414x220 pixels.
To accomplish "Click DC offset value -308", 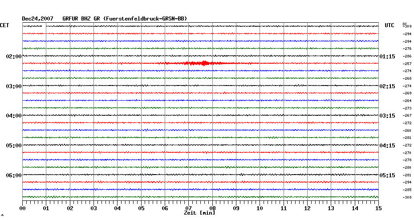I will tap(407, 197).
